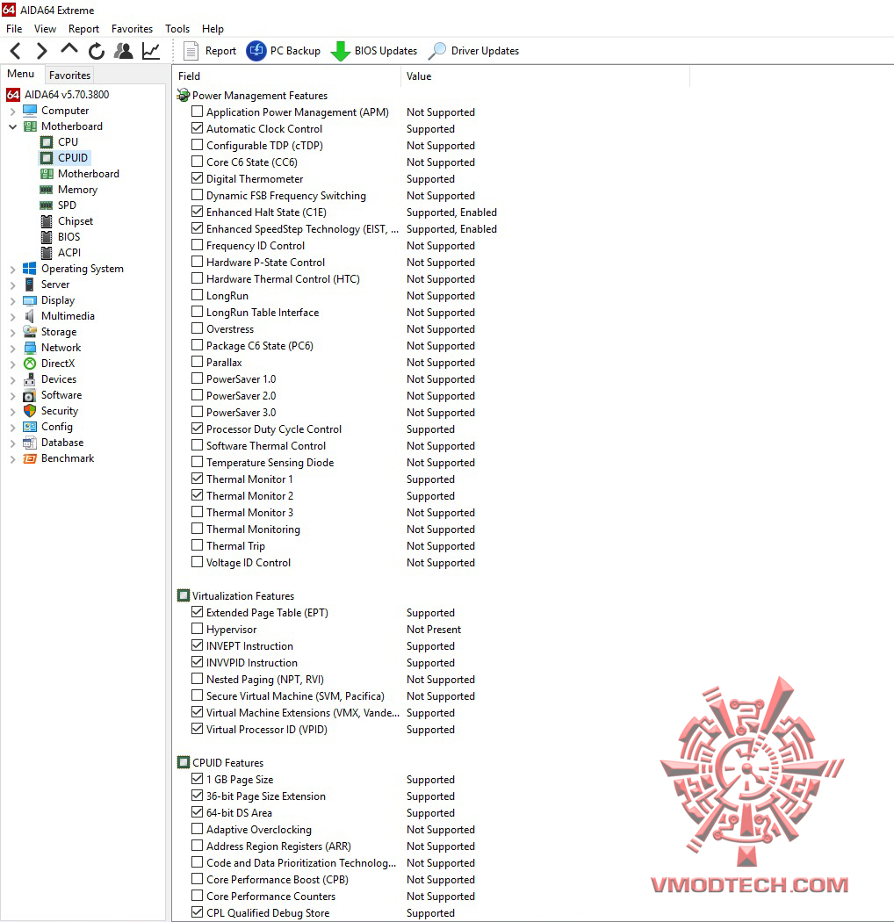Select the CPU chip icon in the tree
Screen dimensions: 894x922
[47, 142]
